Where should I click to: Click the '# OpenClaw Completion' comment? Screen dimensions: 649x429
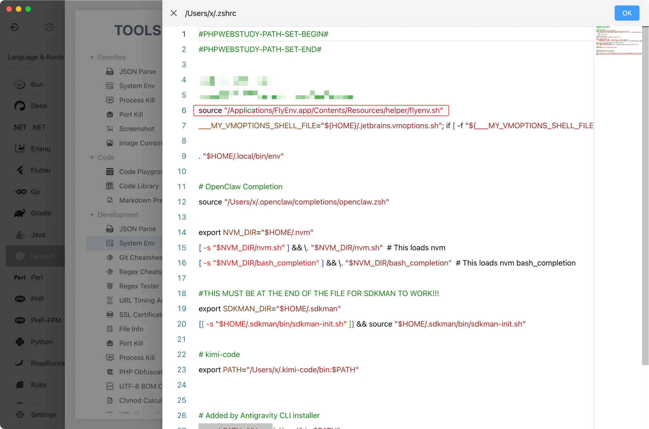(241, 187)
